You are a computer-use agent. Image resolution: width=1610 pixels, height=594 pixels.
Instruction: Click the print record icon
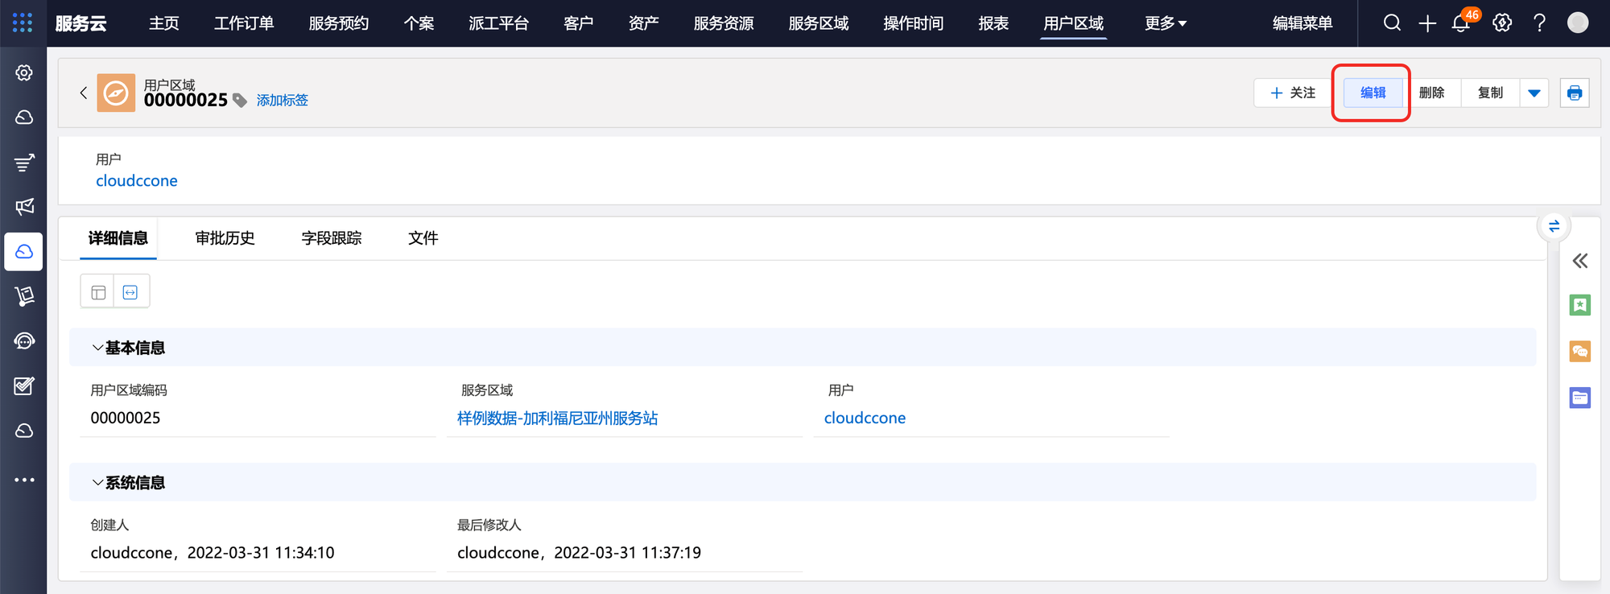(x=1575, y=93)
